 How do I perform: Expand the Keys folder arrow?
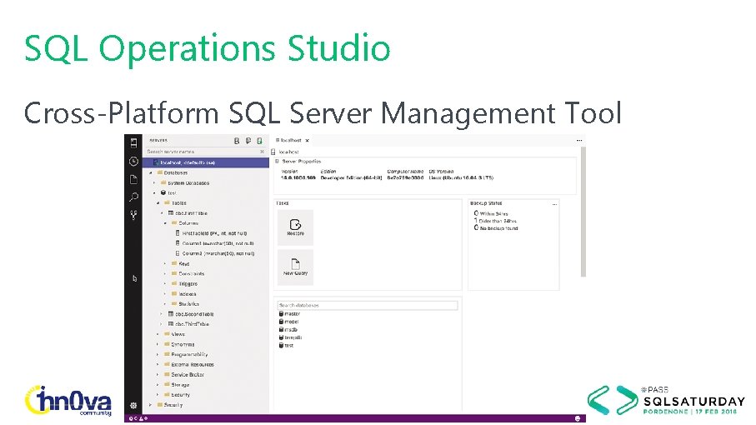(165, 263)
